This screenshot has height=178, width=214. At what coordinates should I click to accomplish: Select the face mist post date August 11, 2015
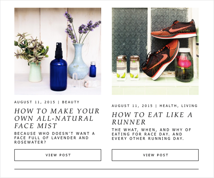35,102
